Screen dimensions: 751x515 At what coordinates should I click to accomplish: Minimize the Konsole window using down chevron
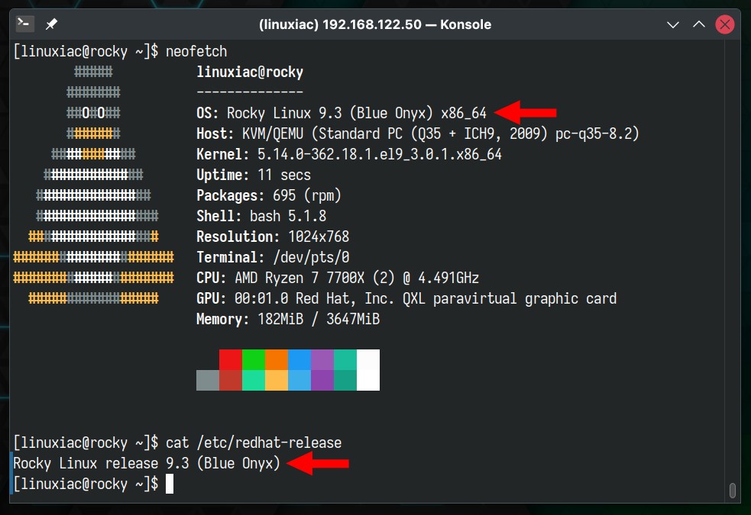click(673, 24)
